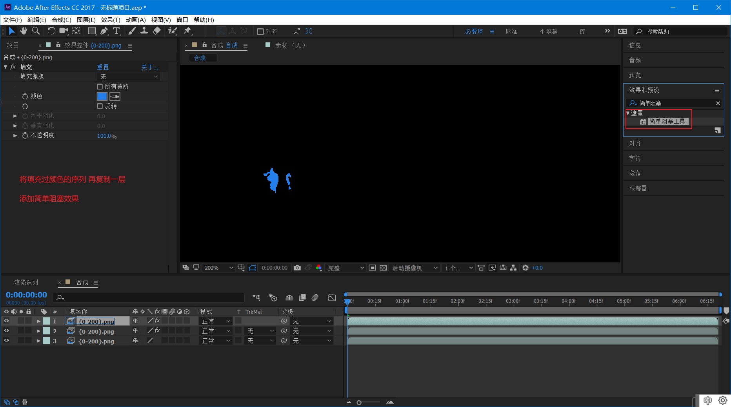Open the 200% magnification dropdown
Image resolution: width=731 pixels, height=407 pixels.
pyautogui.click(x=219, y=268)
